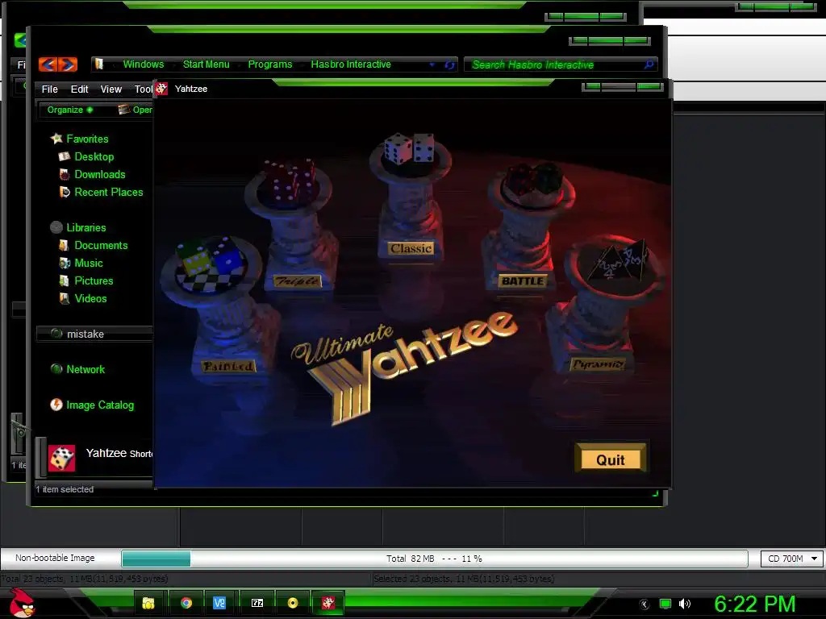Quit the Yahtzee game
The height and width of the screenshot is (619, 826).
611,459
